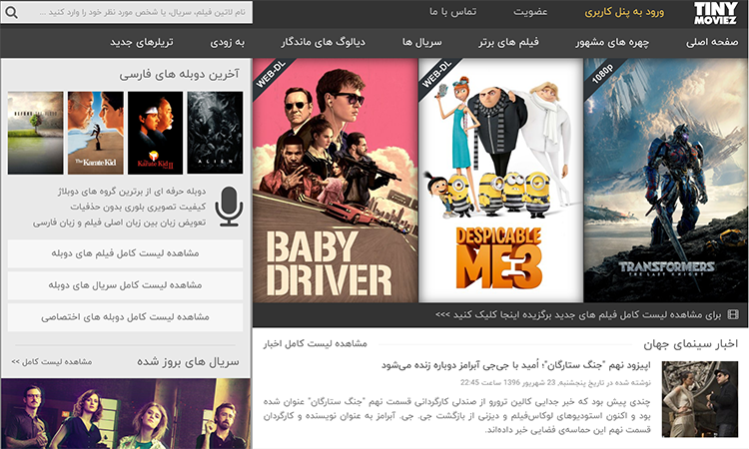Open مشاهده لیست کامل اخبار link

[x=316, y=343]
